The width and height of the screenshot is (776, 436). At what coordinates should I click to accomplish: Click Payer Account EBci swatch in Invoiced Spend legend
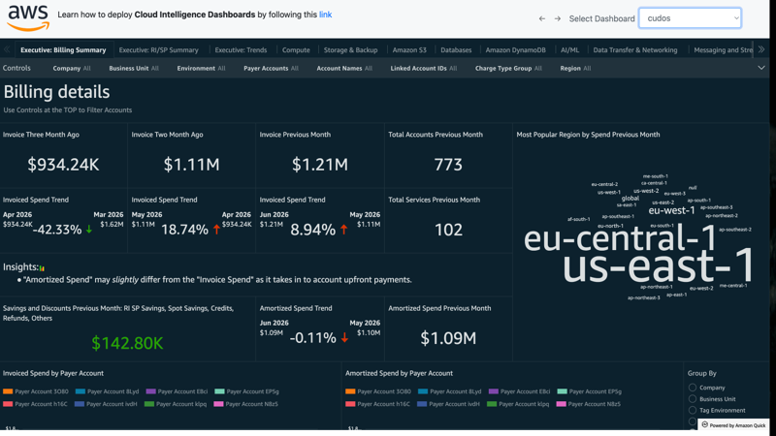click(151, 391)
